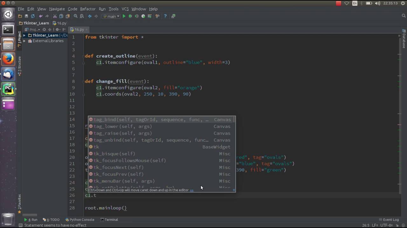This screenshot has height=228, width=407.
Task: Open the 4: Run tool window
Action: tap(31, 219)
